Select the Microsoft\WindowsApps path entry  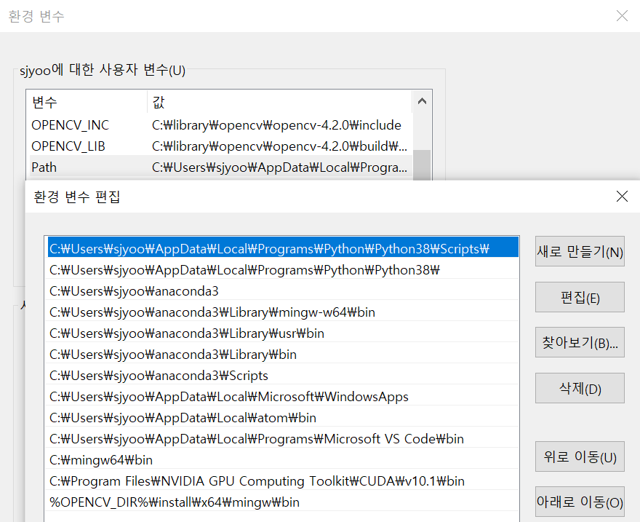pos(283,397)
